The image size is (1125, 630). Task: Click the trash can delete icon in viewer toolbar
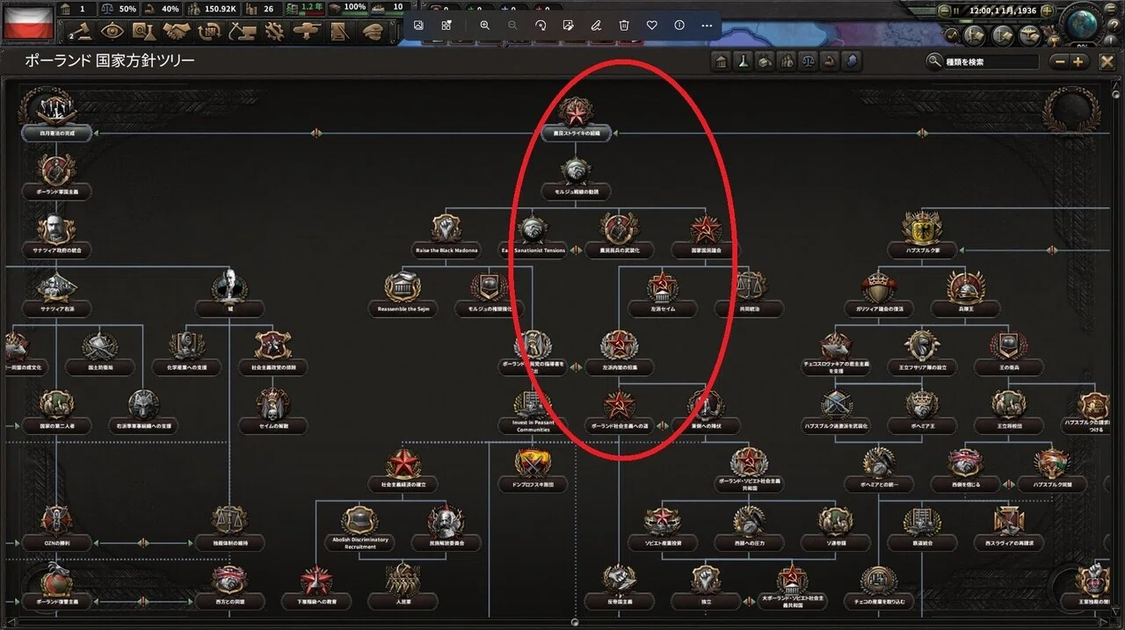click(624, 25)
